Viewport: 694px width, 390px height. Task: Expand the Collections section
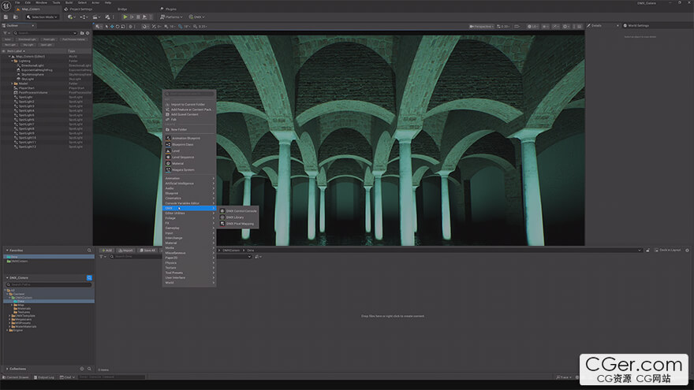coord(7,369)
